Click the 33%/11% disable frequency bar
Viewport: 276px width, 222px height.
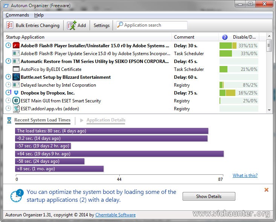[239, 46]
